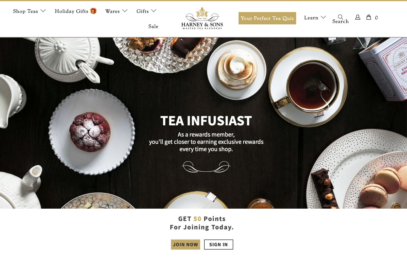Image resolution: width=407 pixels, height=258 pixels.
Task: Click the cart item count number
Action: (x=376, y=18)
